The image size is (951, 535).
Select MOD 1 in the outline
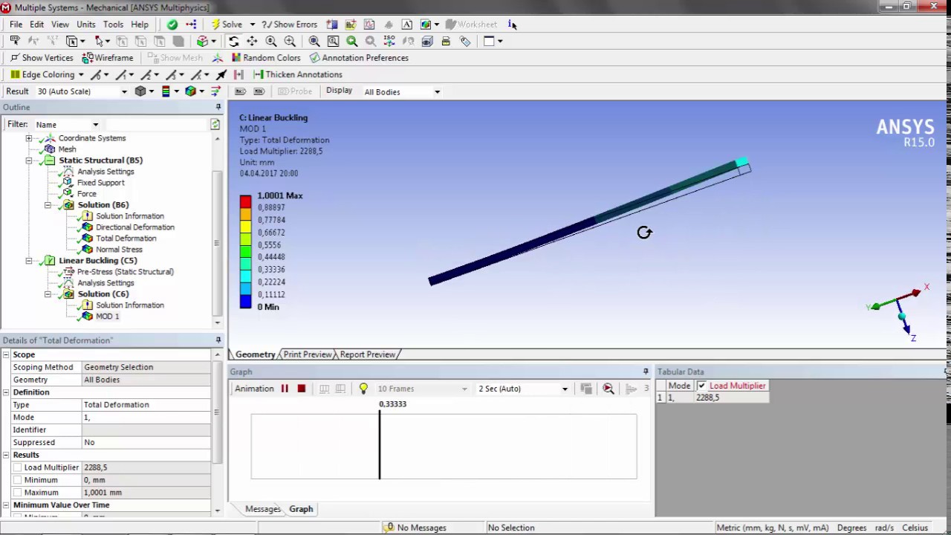[107, 317]
